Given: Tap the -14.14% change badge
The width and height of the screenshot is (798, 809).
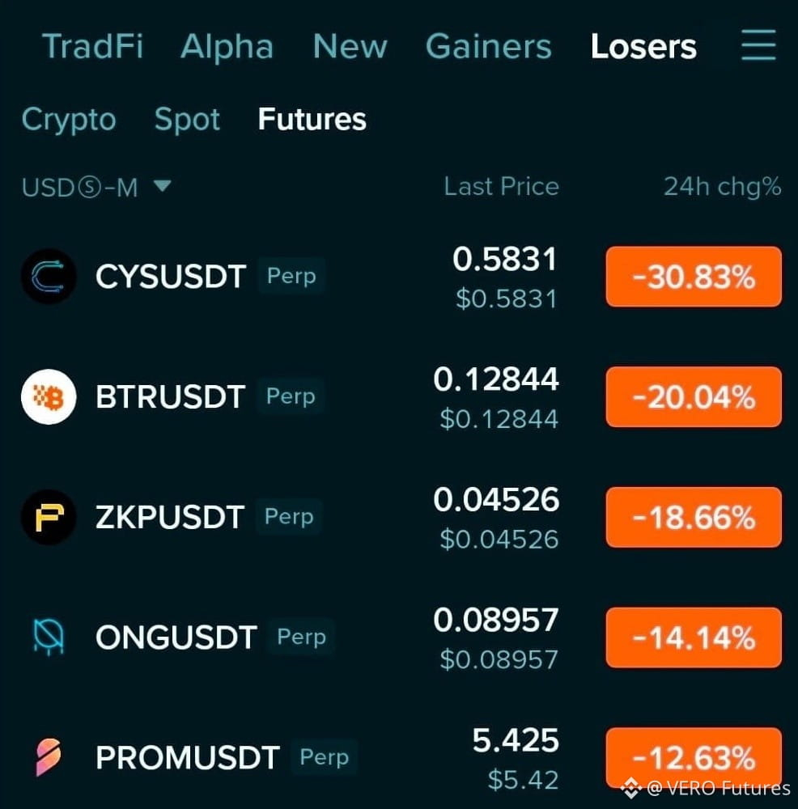Looking at the screenshot, I should 694,637.
